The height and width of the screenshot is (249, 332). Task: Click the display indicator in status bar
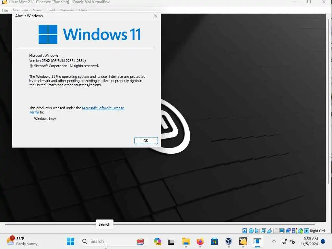click(x=282, y=231)
